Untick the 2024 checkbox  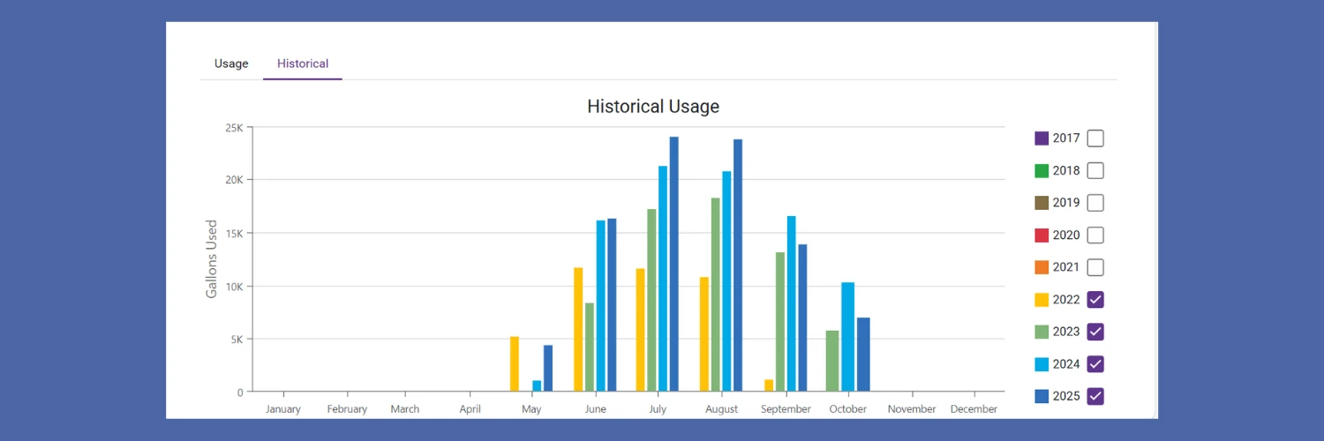[x=1095, y=364]
